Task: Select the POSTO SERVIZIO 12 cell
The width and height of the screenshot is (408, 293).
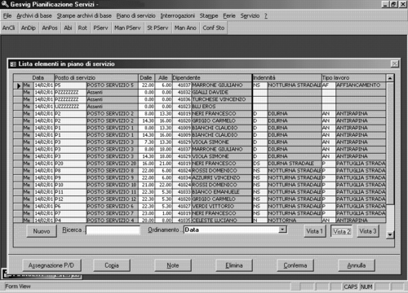Action: (112, 199)
